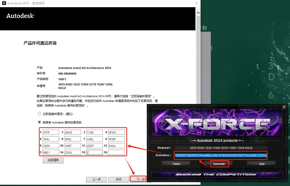This screenshot has width=290, height=186.
Task: Click field 15 containing the letter Z
Action: click(x=94, y=152)
